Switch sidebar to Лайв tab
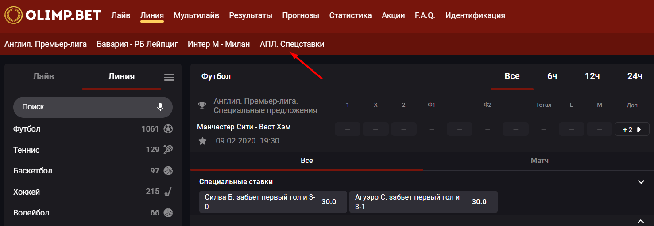 coord(43,76)
